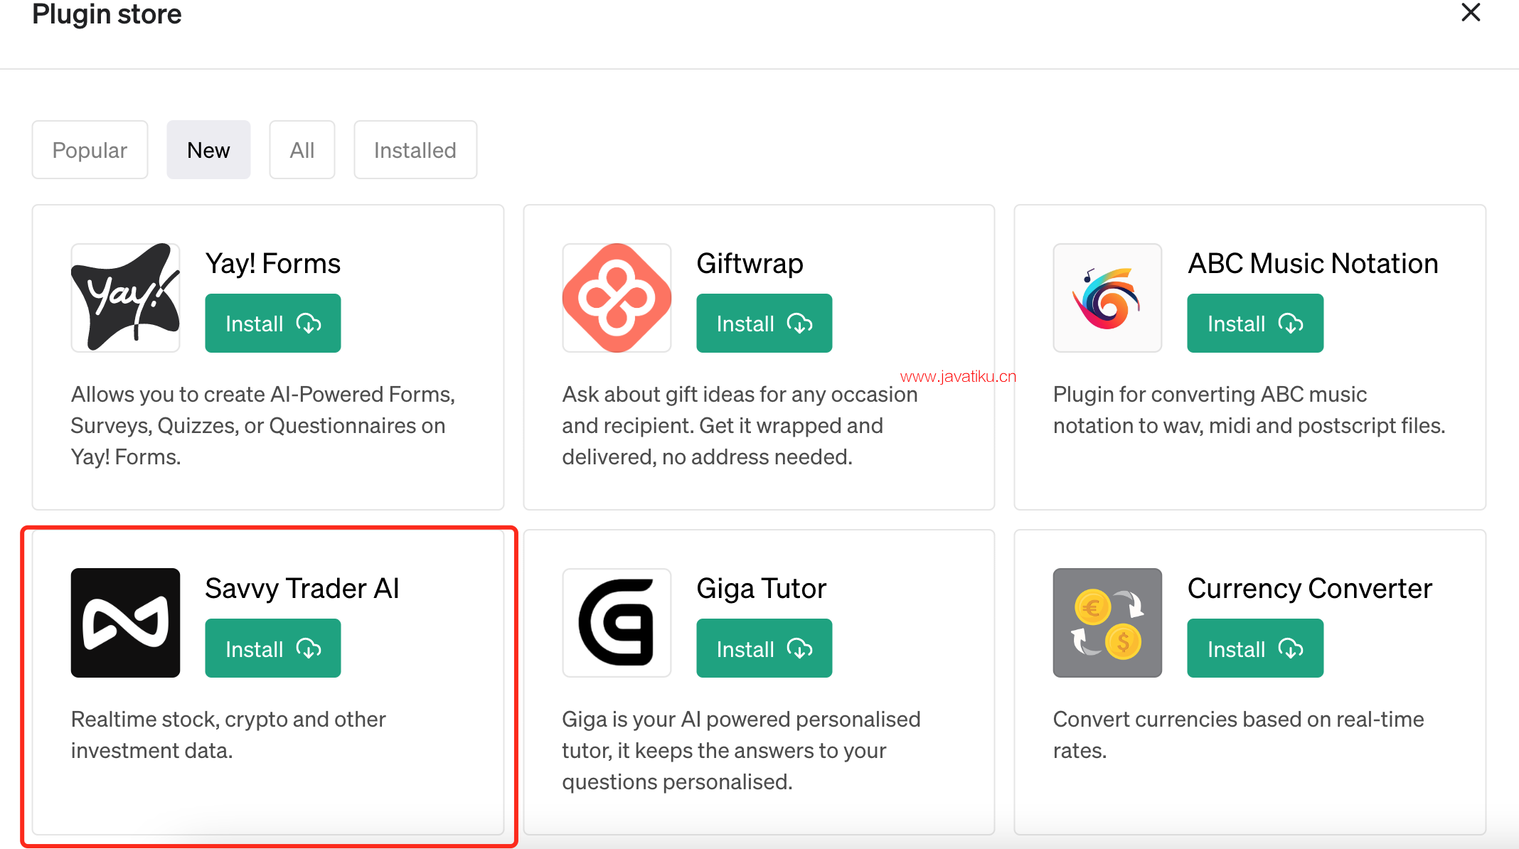1519x849 pixels.
Task: Click the Yay! Forms title text
Action: (x=273, y=264)
